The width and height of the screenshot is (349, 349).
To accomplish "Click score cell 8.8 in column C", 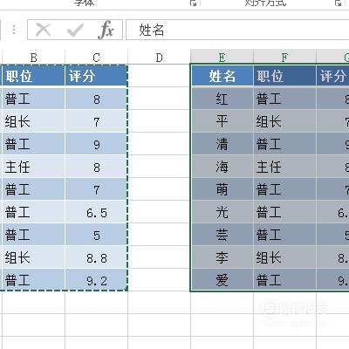I will [96, 257].
